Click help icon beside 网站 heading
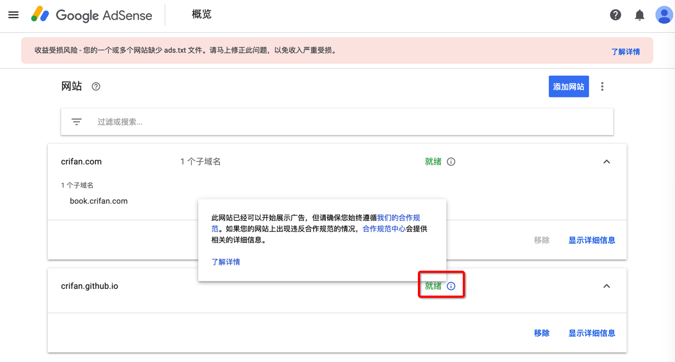675x362 pixels. (96, 86)
